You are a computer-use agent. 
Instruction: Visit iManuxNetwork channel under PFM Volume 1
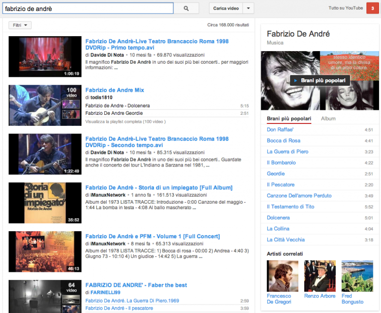point(108,244)
